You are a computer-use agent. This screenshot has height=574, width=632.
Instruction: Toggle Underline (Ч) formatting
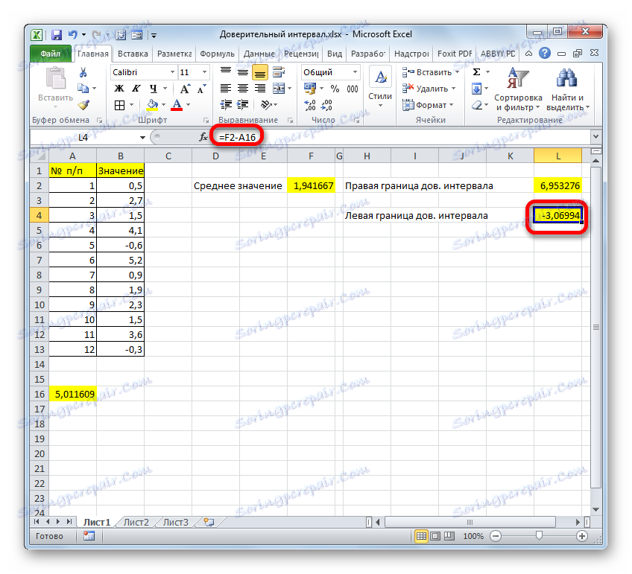tap(154, 89)
